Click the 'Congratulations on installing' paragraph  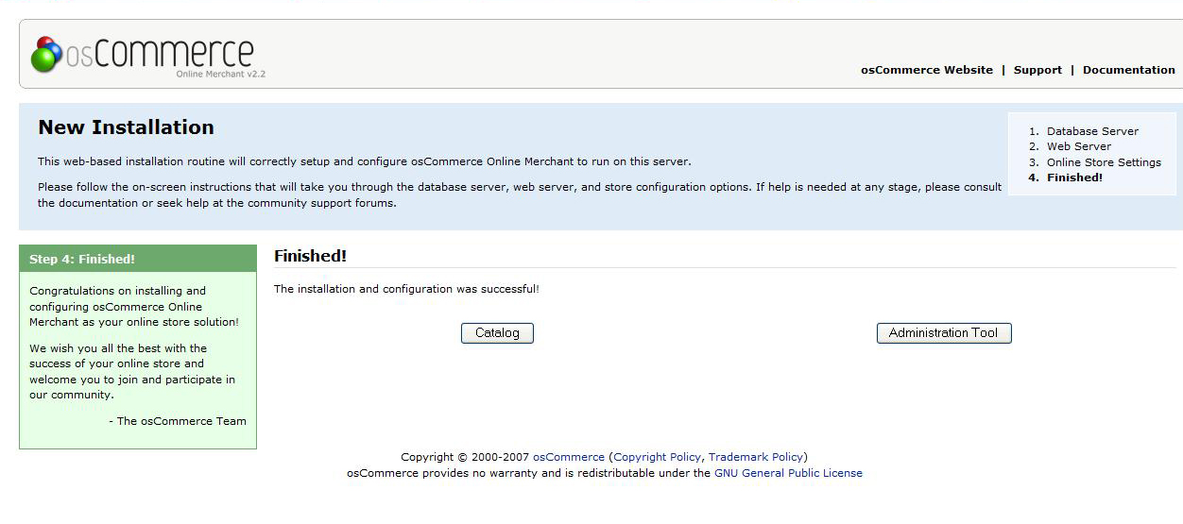[x=134, y=307]
